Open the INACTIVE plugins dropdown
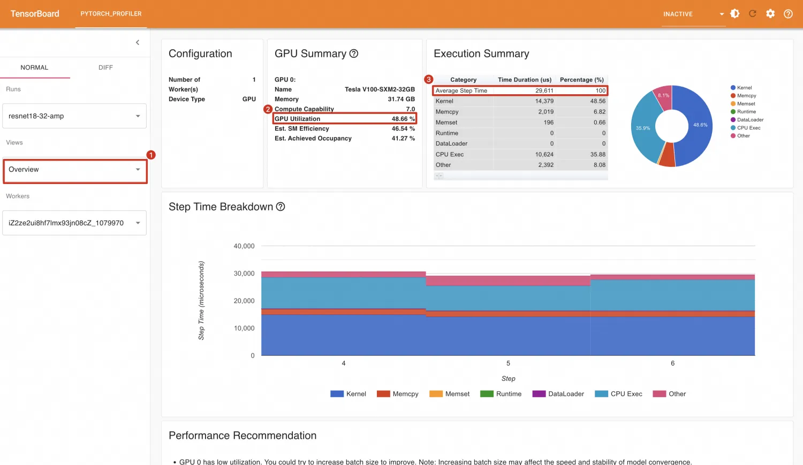The width and height of the screenshot is (803, 465). click(x=693, y=14)
